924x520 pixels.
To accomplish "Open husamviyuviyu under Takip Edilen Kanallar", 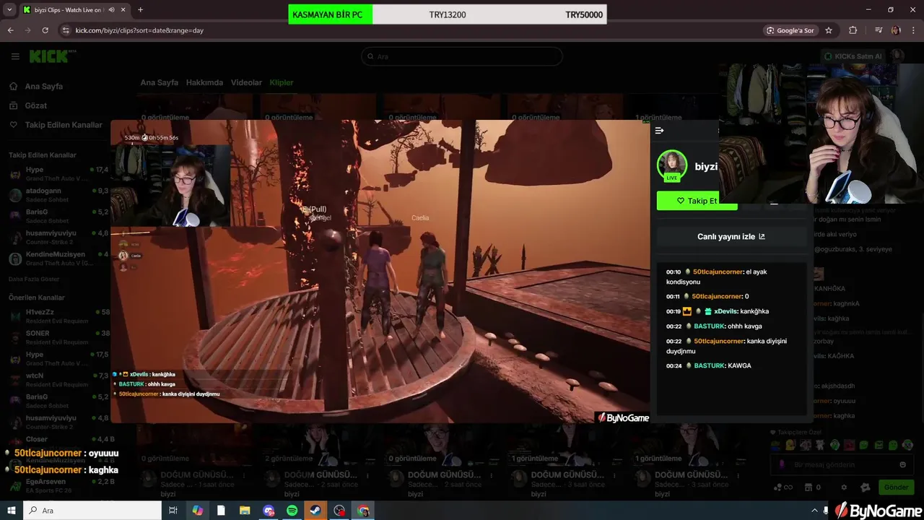I will (56, 238).
